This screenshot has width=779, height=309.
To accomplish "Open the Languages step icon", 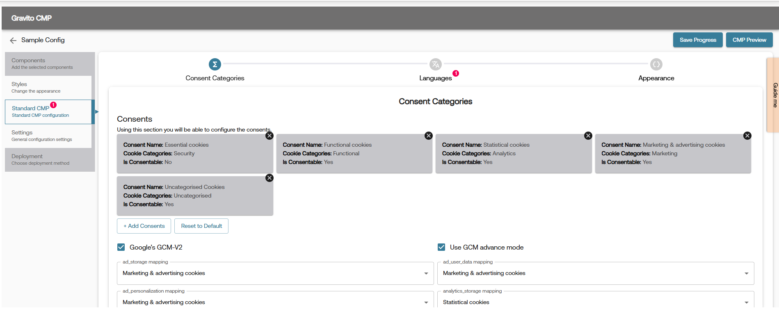I will click(435, 64).
